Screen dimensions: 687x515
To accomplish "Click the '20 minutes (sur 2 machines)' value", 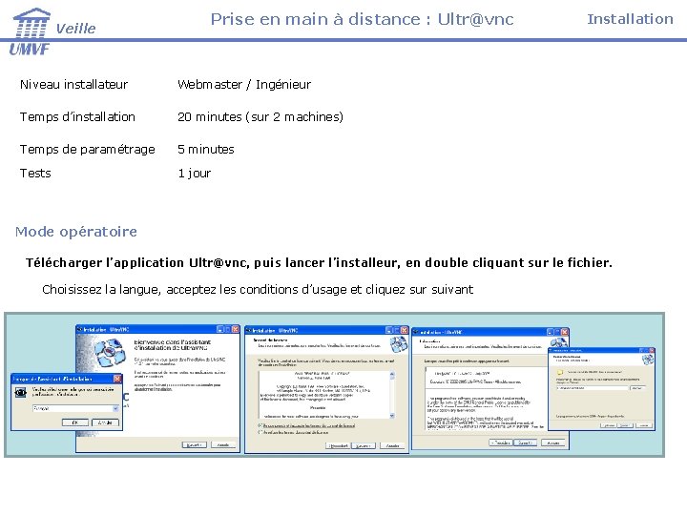I will click(x=260, y=117).
